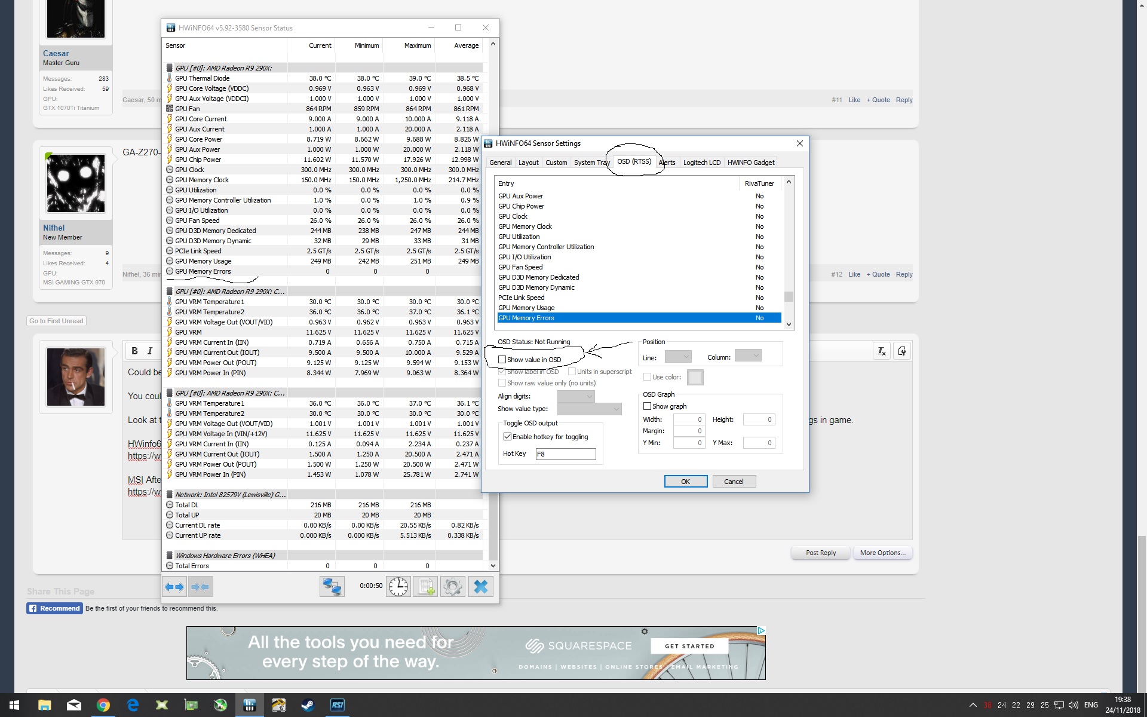Click the Hot Key F8 field

[x=565, y=454]
